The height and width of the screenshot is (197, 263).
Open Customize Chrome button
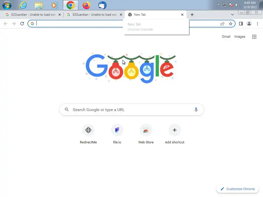[x=238, y=189]
